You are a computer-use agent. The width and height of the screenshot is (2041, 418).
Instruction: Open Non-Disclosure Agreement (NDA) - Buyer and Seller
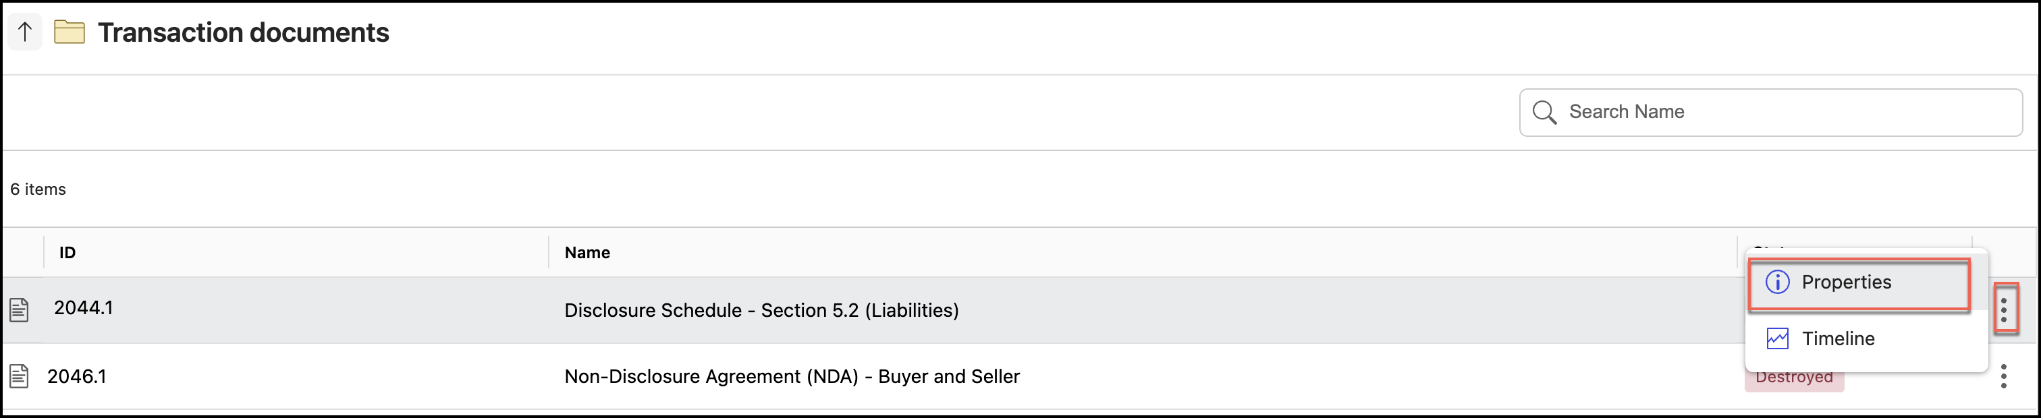[x=792, y=377]
